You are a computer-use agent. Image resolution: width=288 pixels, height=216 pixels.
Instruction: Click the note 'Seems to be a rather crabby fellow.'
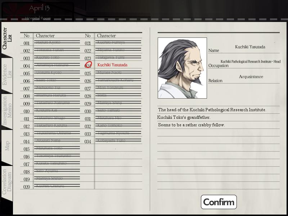click(191, 125)
